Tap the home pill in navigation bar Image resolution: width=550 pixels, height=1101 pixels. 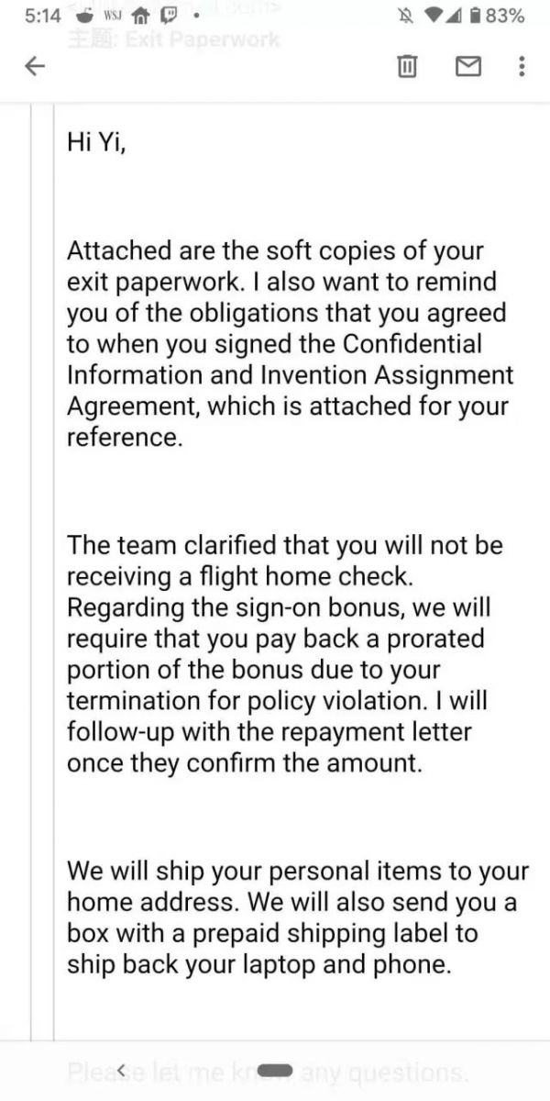[274, 1070]
